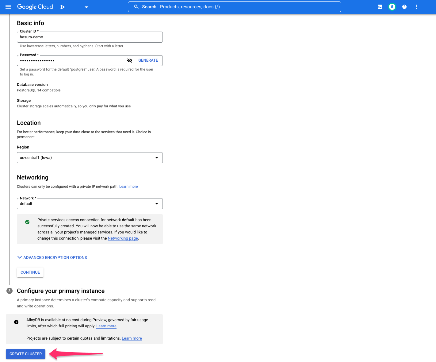
Task: Open the Region dropdown
Action: tap(157, 157)
